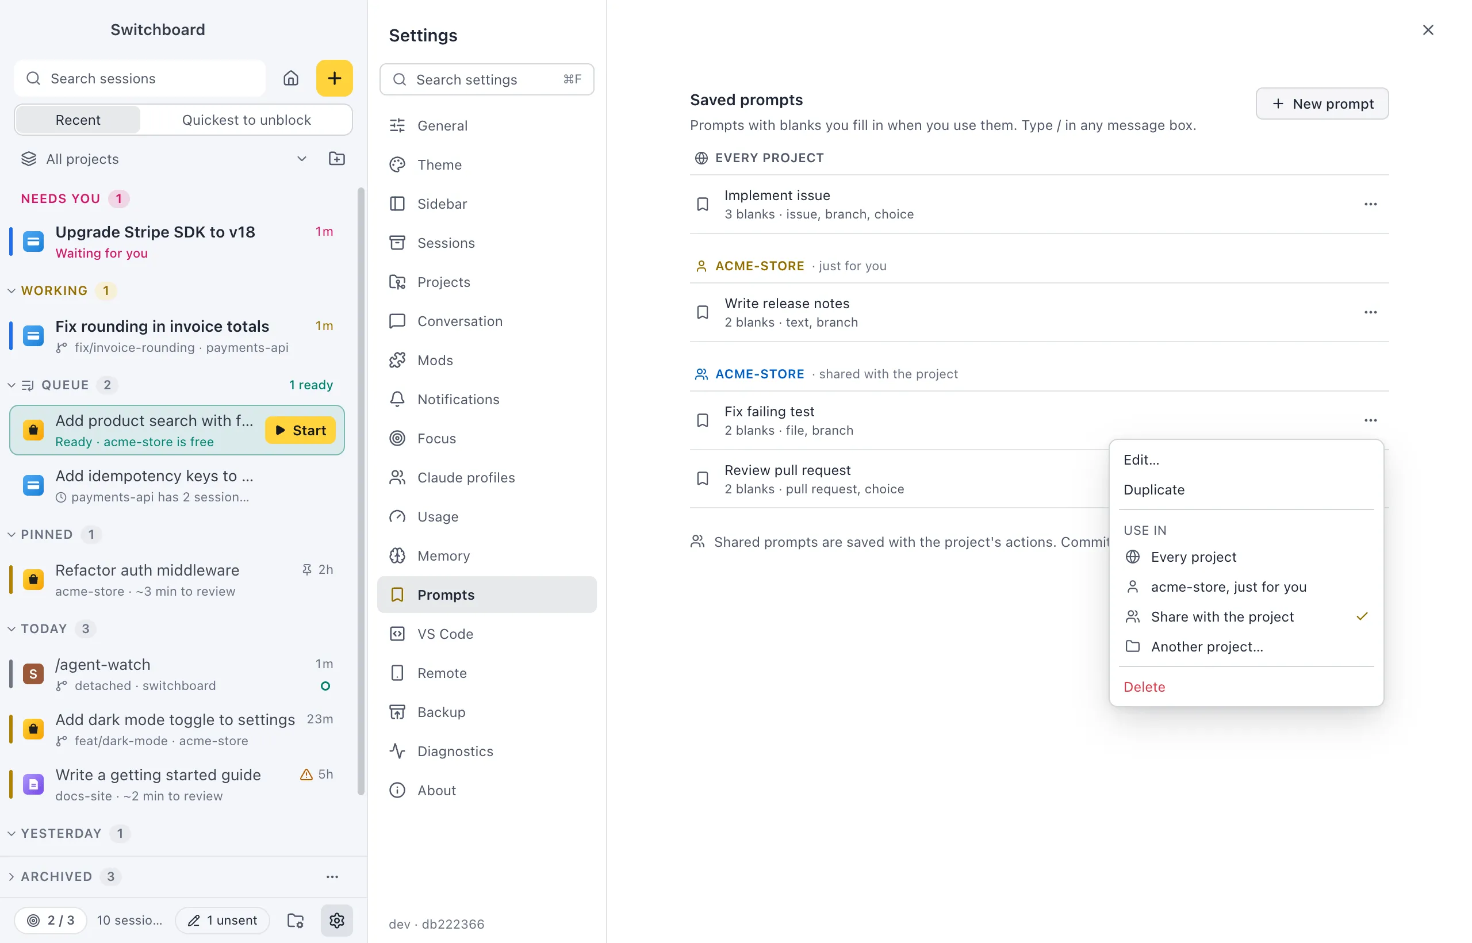Click the warning icon on getting started guide
The width and height of the screenshot is (1472, 943).
tap(306, 775)
